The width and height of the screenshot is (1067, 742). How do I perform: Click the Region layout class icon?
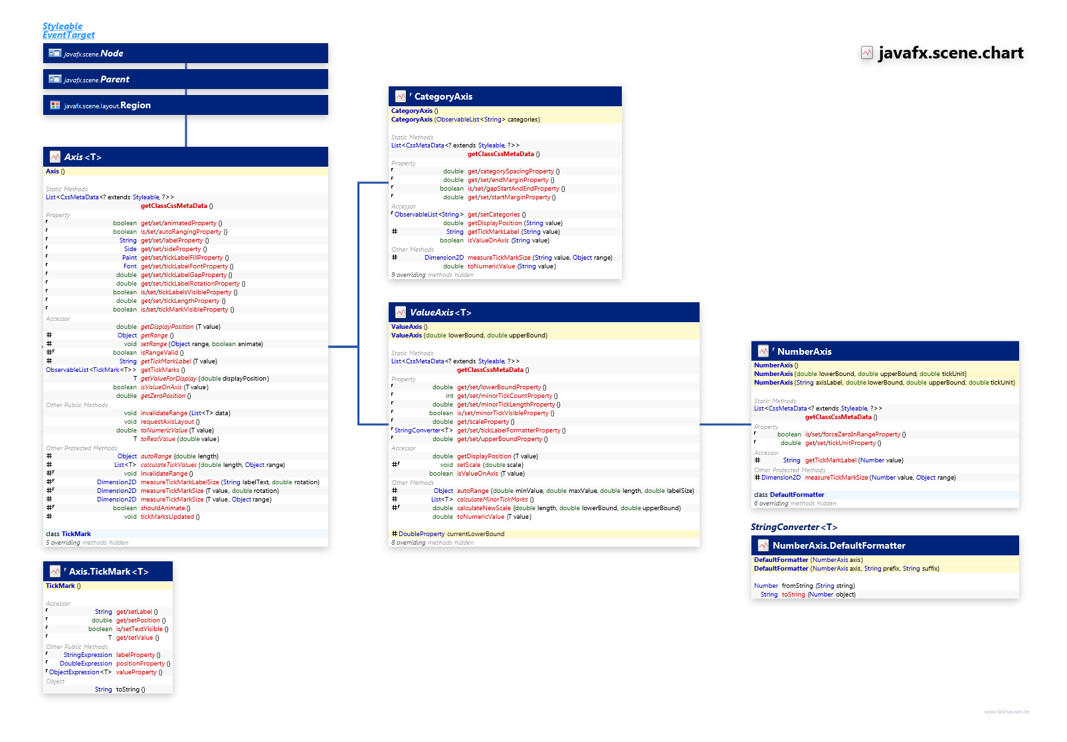pyautogui.click(x=55, y=105)
